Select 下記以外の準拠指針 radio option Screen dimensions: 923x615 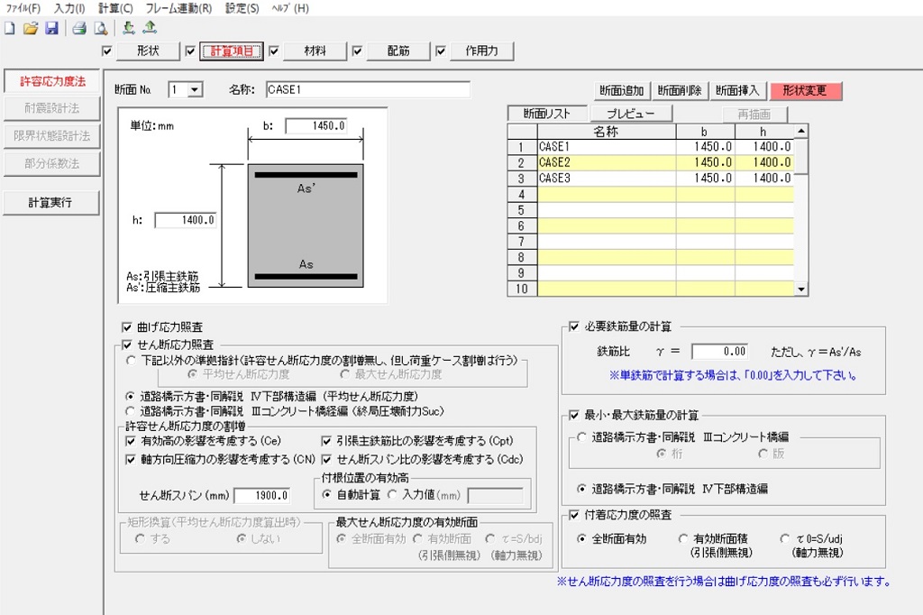click(131, 361)
